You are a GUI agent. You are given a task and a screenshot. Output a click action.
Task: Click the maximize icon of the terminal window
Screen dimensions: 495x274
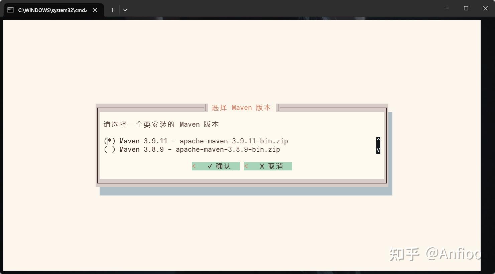[x=466, y=8]
